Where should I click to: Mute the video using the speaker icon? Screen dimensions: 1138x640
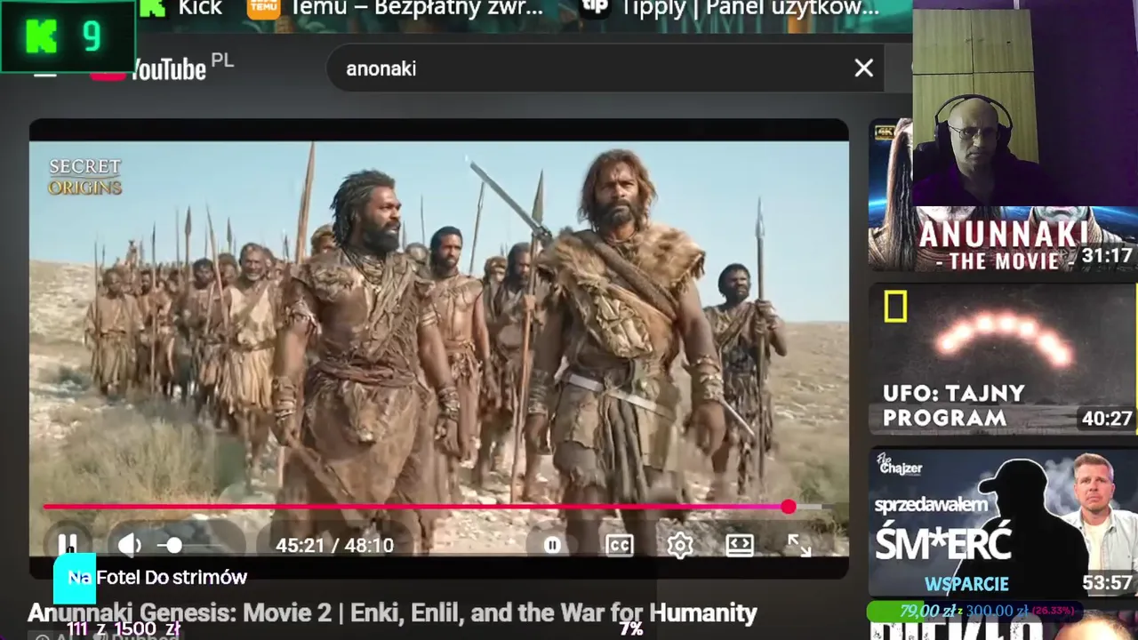130,545
